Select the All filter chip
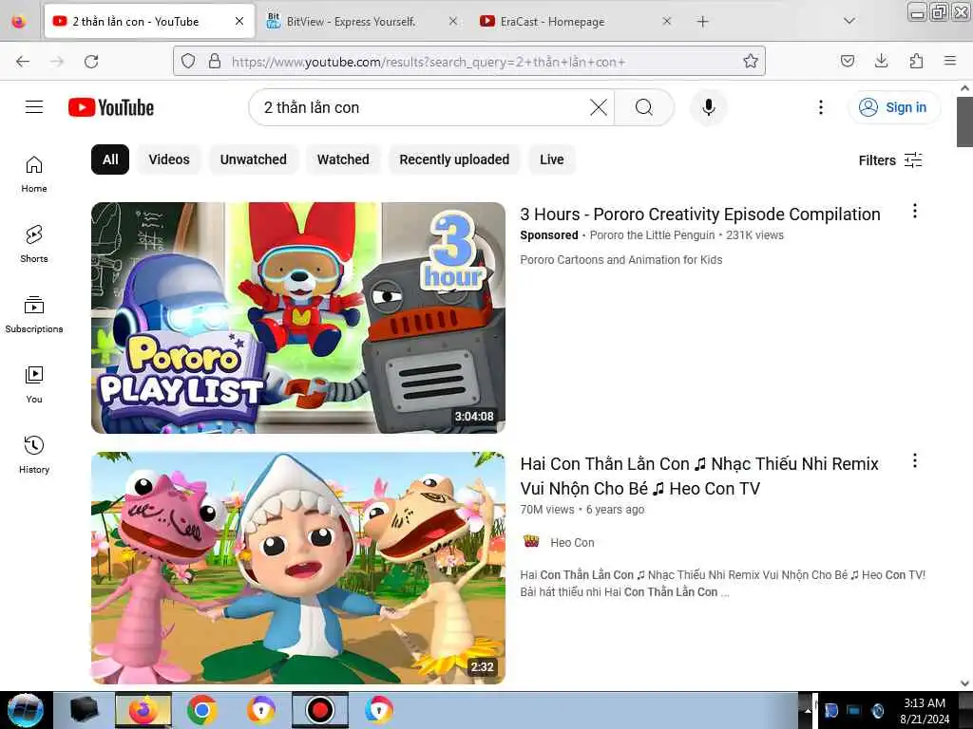 110,159
